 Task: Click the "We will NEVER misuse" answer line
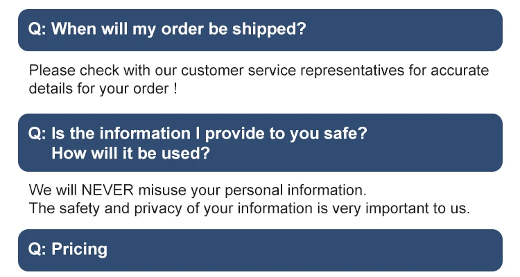197,190
